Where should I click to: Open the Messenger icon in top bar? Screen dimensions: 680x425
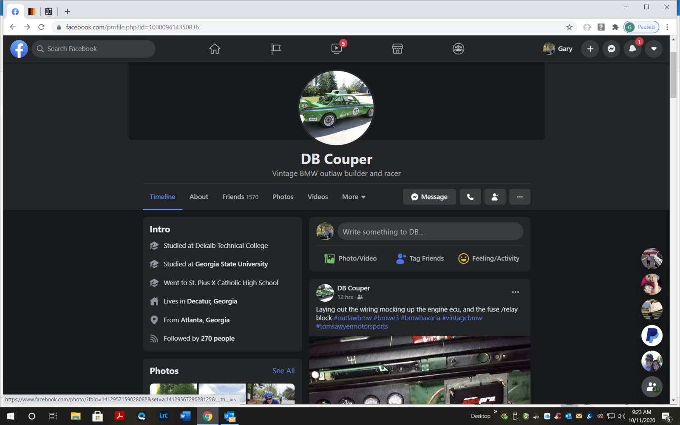pyautogui.click(x=611, y=49)
